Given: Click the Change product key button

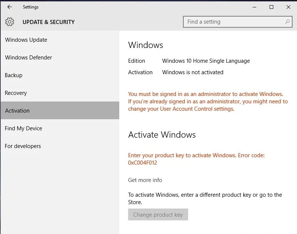Looking at the screenshot, I should (x=158, y=214).
